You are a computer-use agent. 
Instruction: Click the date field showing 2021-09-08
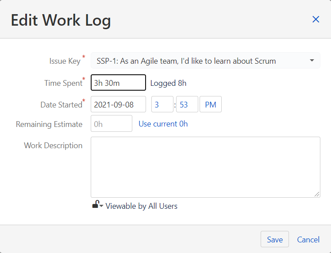[x=118, y=104]
